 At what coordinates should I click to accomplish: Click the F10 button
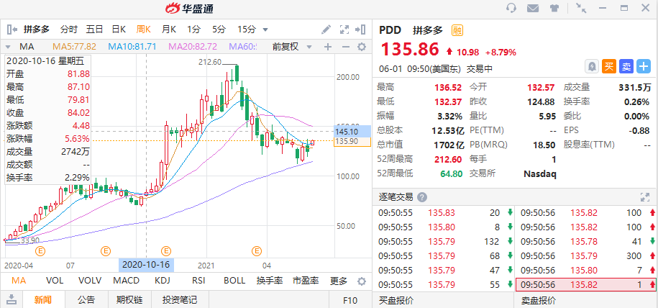pos(350,300)
